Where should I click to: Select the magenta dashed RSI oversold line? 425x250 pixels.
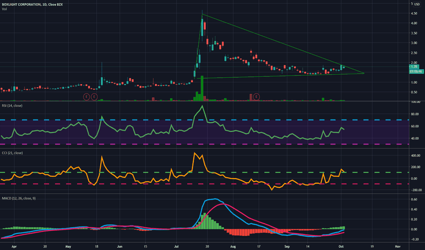click(204, 144)
